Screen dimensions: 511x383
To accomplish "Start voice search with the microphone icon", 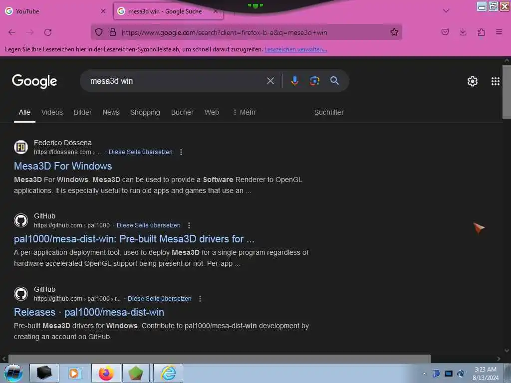I will pos(294,81).
